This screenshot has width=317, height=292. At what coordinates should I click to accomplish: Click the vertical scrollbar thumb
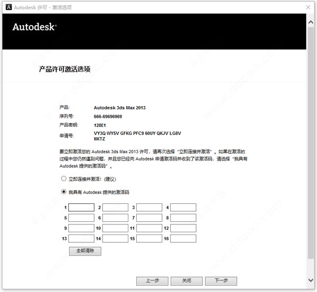311,143
